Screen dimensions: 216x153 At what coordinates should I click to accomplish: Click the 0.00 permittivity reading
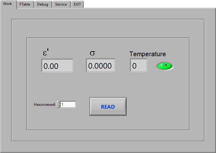51,66
